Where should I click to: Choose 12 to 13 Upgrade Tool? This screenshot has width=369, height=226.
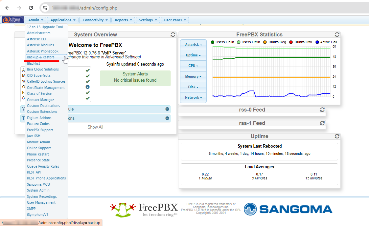(x=45, y=27)
